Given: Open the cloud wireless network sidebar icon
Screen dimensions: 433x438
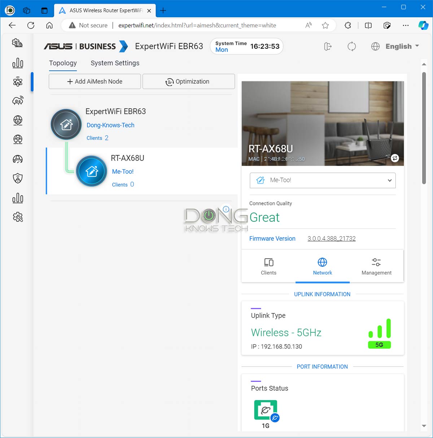Looking at the screenshot, I should coord(17,101).
